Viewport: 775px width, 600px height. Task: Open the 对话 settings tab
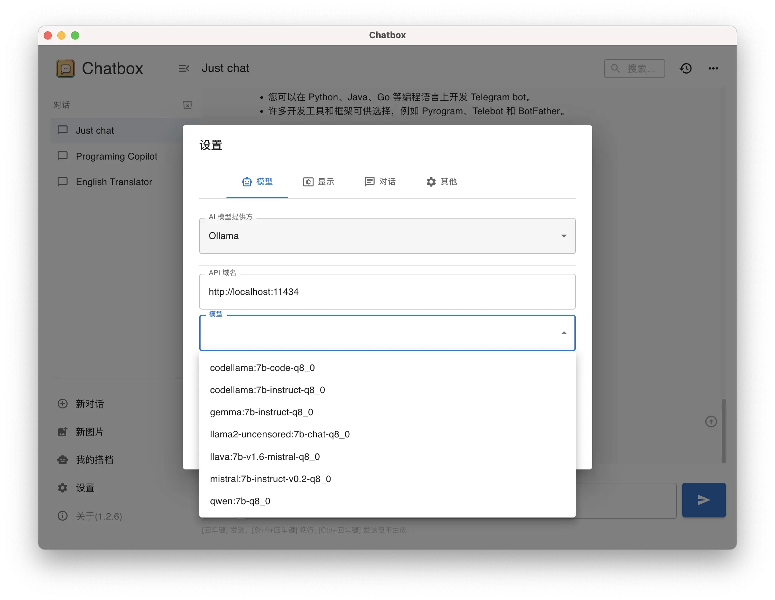(x=380, y=182)
